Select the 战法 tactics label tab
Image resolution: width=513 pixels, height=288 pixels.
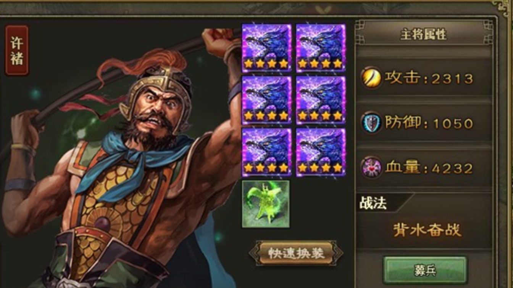(373, 203)
